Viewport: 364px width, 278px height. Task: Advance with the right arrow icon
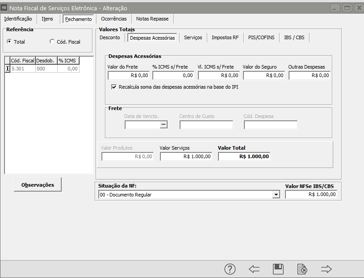point(326,269)
